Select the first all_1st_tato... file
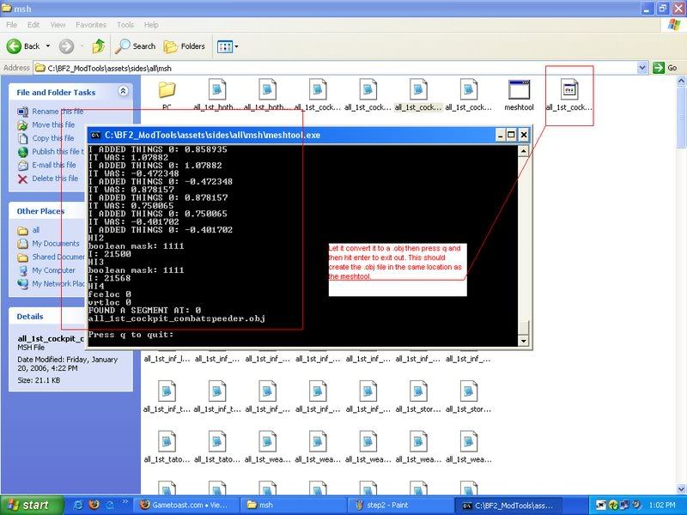687x515 pixels. click(167, 446)
